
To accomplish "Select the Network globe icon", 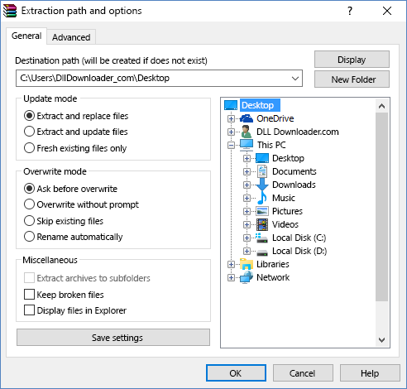I will [247, 277].
